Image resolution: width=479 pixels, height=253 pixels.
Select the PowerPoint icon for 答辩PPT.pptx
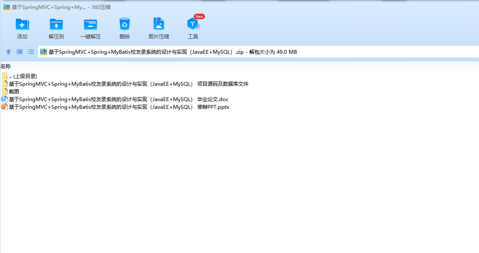4,107
